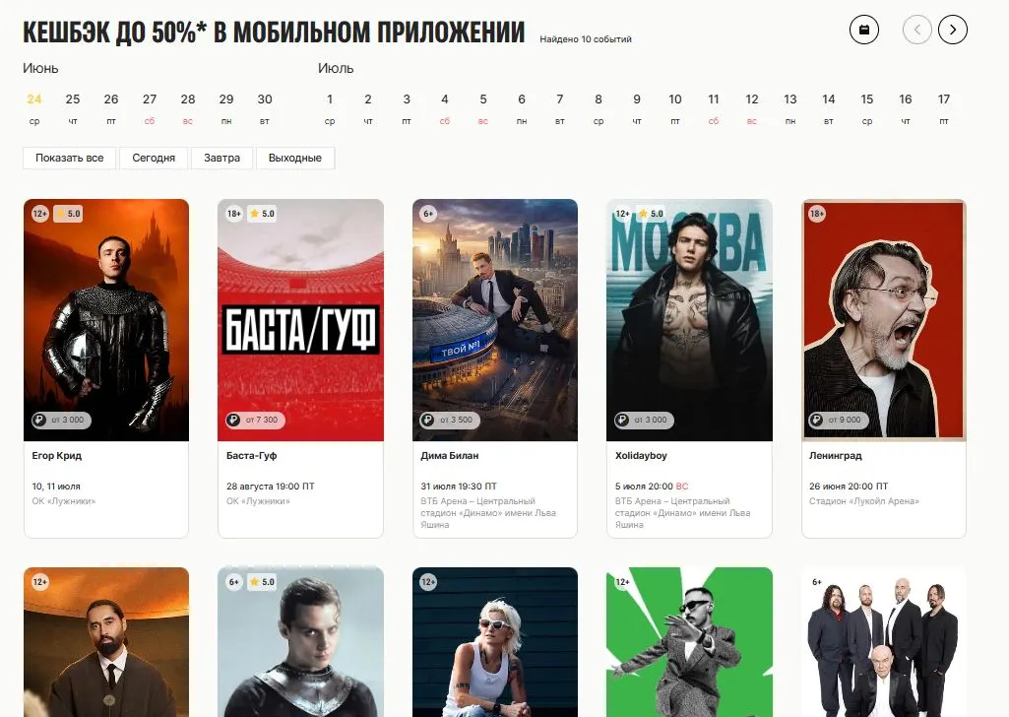Select July 12 вс date
Viewport: 1009px width, 717px height.
click(x=752, y=108)
